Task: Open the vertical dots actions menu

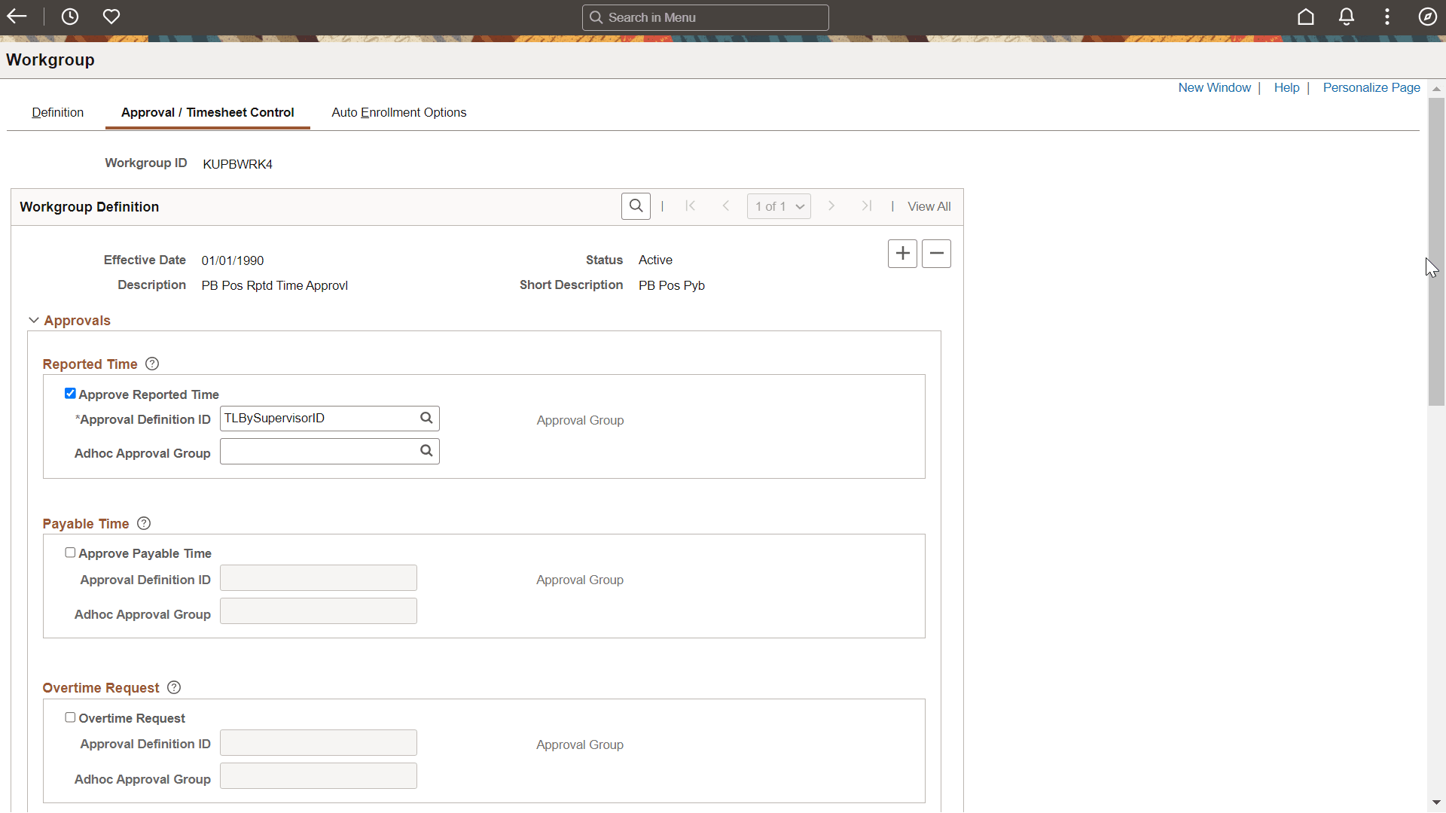Action: tap(1387, 17)
